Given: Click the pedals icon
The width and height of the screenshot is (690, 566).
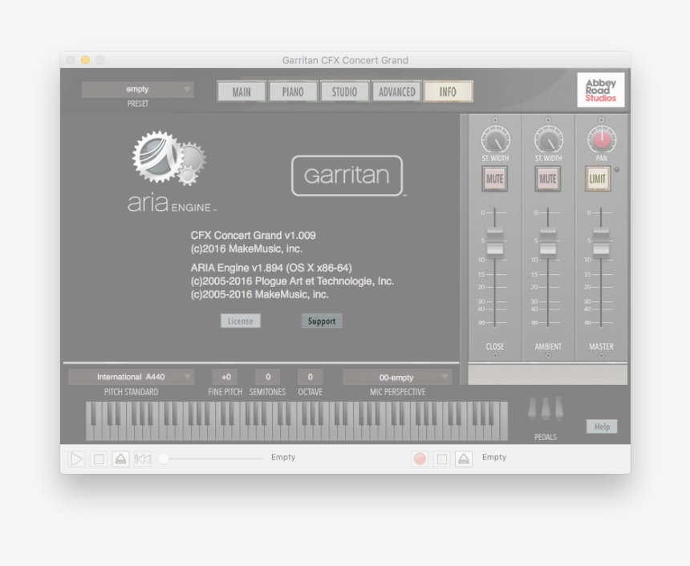Looking at the screenshot, I should pyautogui.click(x=546, y=409).
